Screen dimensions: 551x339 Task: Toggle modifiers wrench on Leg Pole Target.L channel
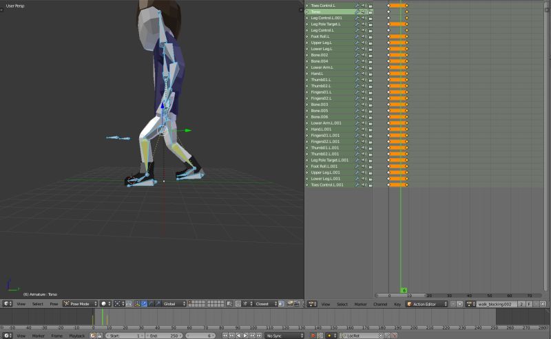click(357, 24)
